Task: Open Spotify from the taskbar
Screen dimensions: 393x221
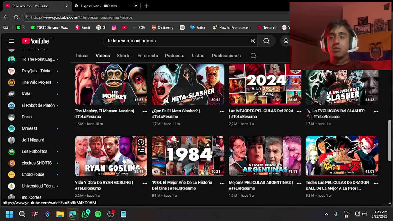Action: coord(98,214)
